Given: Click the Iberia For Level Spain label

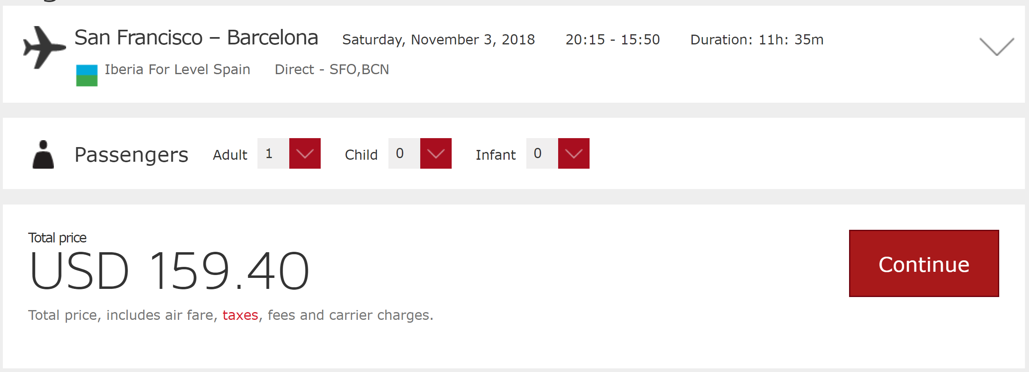Looking at the screenshot, I should pos(177,70).
